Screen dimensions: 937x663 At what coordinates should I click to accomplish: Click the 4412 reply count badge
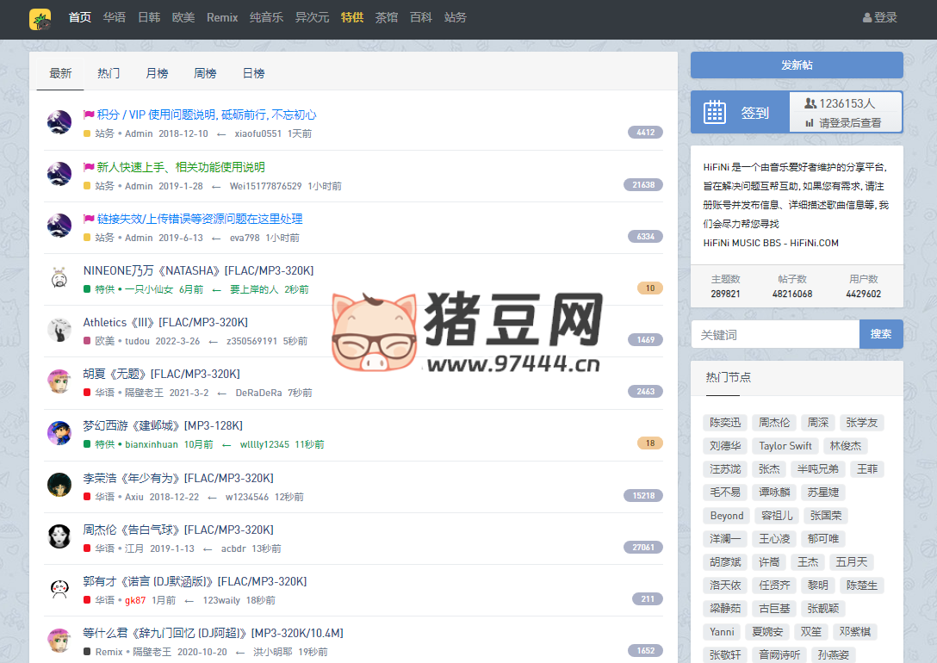646,132
